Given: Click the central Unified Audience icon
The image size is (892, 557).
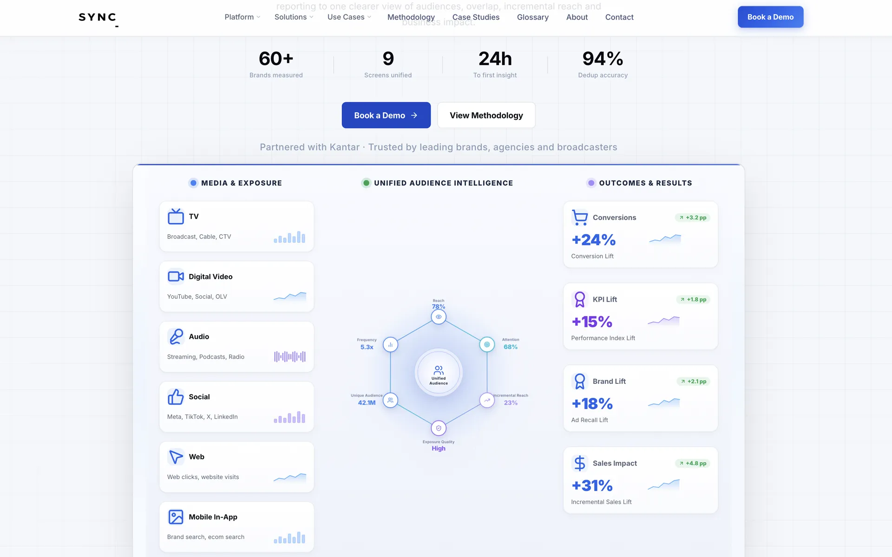Looking at the screenshot, I should 439,370.
